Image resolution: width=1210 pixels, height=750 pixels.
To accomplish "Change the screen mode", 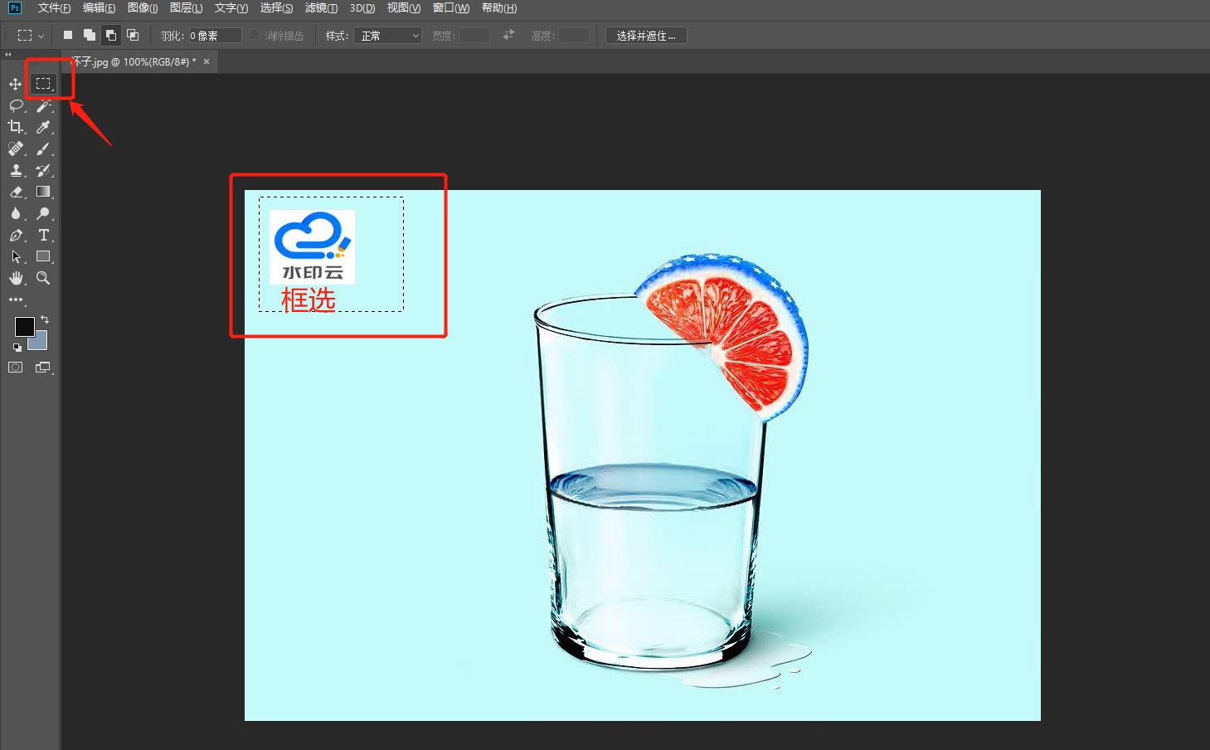I will [x=43, y=368].
